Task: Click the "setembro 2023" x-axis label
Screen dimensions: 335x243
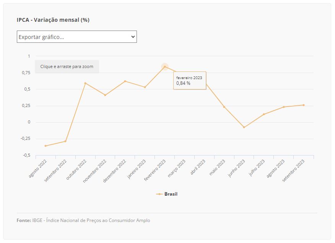Action: click(293, 171)
